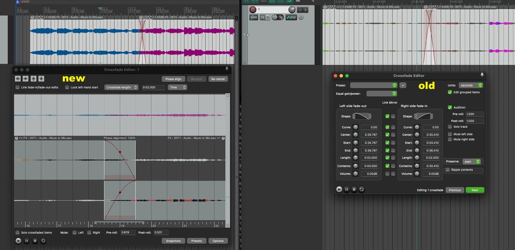
Task: Open Equal gain/power dropdown
Action: tap(382, 94)
